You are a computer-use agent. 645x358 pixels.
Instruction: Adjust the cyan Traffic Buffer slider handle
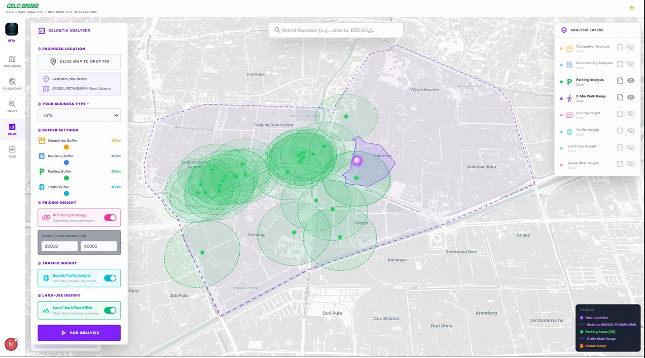(66, 194)
